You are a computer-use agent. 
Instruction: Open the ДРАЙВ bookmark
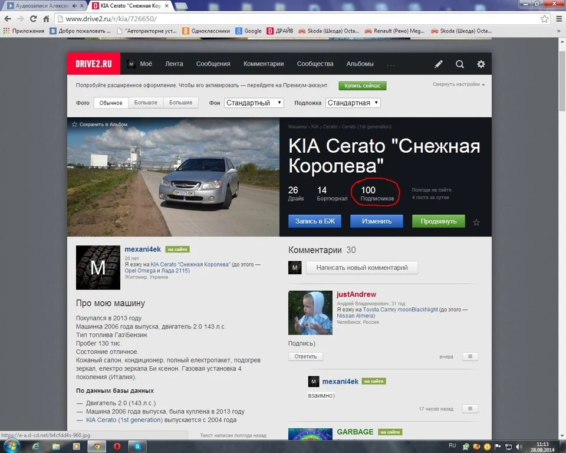pos(280,31)
